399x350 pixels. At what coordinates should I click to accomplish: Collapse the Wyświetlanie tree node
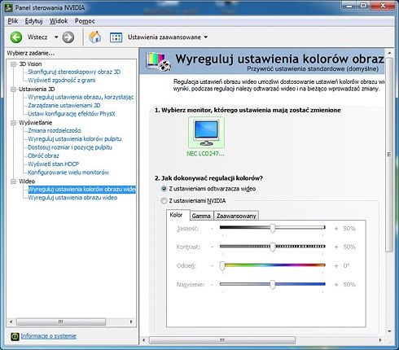coord(13,123)
